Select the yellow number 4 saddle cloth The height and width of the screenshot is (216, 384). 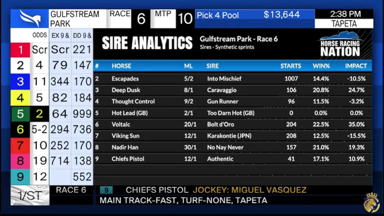click(20, 98)
